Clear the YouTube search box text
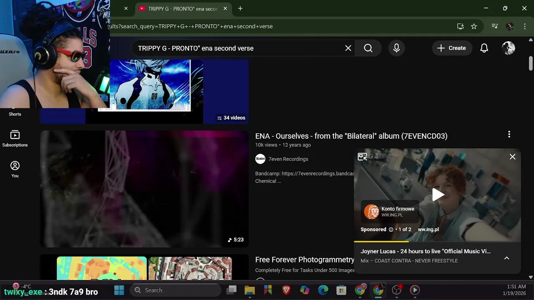 coord(348,48)
